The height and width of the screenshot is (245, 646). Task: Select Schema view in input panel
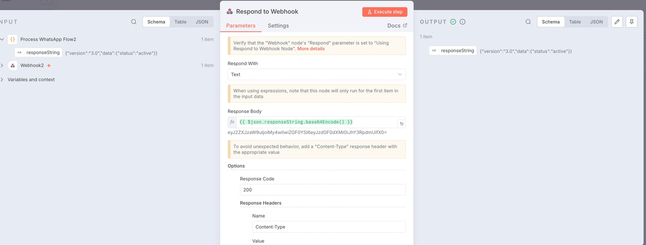click(156, 22)
